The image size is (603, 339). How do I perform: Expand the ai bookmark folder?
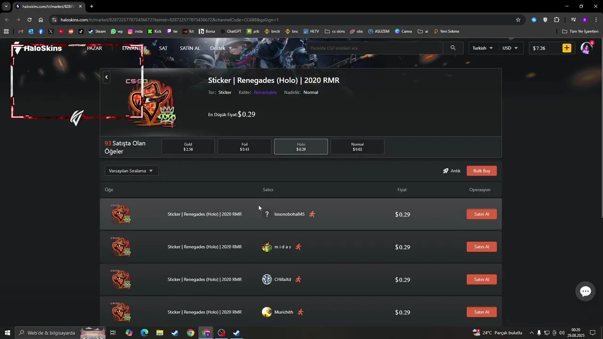423,32
